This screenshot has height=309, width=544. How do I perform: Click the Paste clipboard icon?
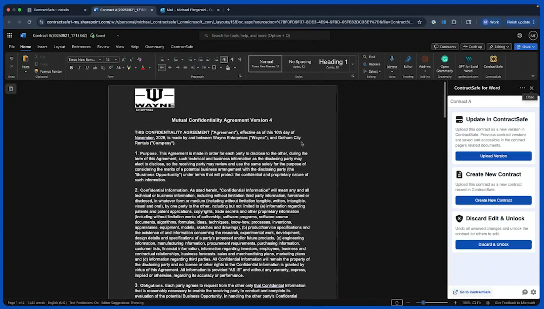[26, 59]
